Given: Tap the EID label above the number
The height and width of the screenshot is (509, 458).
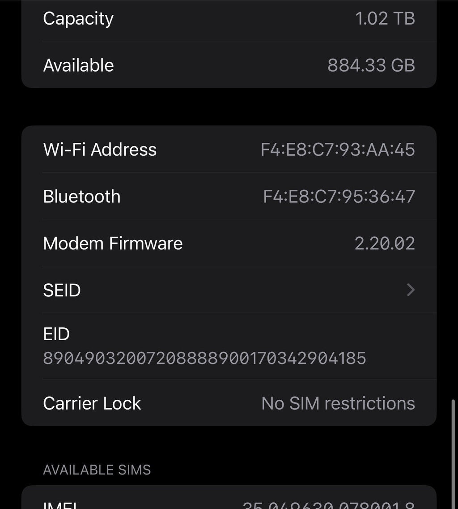Looking at the screenshot, I should tap(55, 334).
